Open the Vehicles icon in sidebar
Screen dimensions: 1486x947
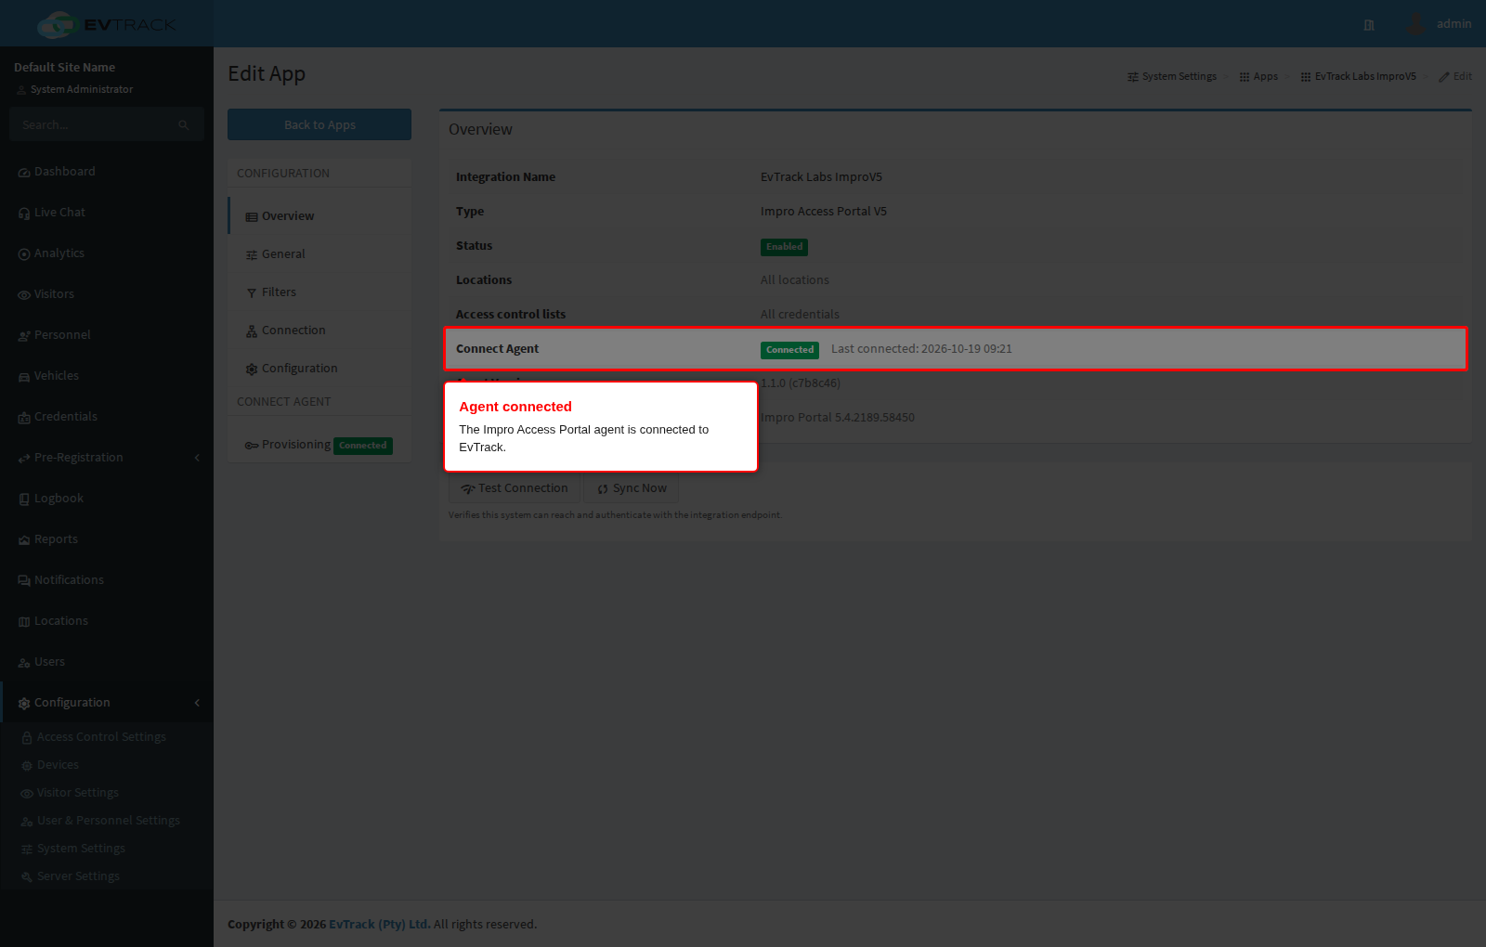click(x=24, y=377)
